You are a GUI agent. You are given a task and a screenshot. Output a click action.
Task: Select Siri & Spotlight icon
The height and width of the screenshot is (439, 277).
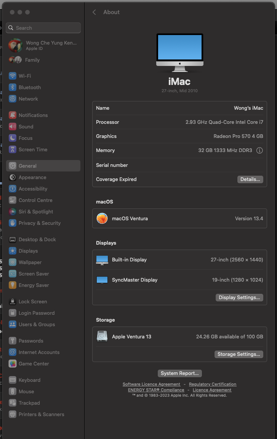(12, 211)
